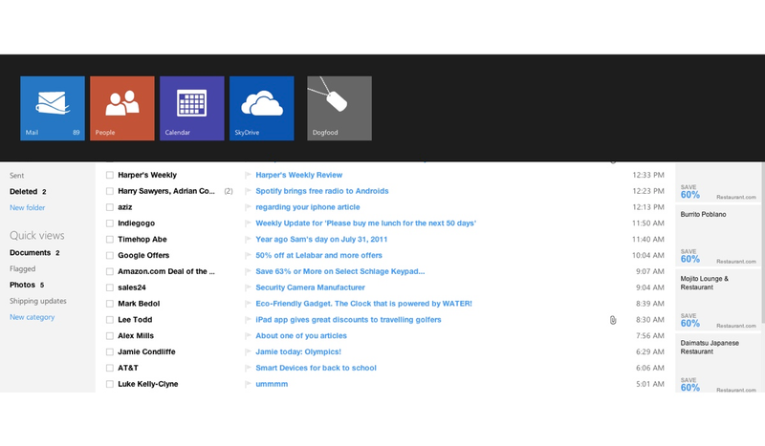Create a New folder
765x446 pixels.
(x=28, y=207)
